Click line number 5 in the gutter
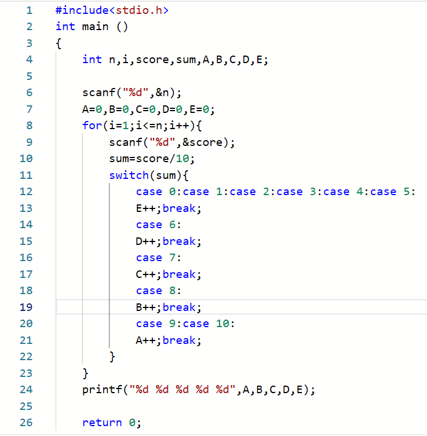Screen dimensions: 427x436 [29, 76]
